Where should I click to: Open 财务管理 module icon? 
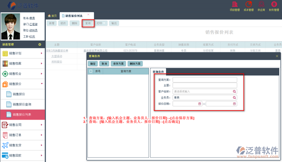click(x=274, y=4)
